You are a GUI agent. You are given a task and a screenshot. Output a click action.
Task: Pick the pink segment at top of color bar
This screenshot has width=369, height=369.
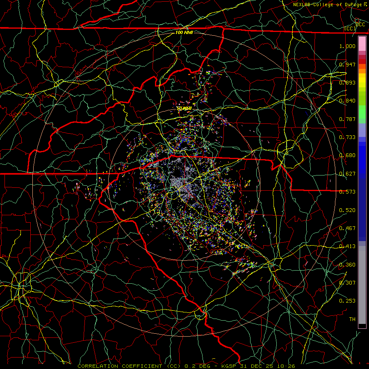pyautogui.click(x=362, y=43)
